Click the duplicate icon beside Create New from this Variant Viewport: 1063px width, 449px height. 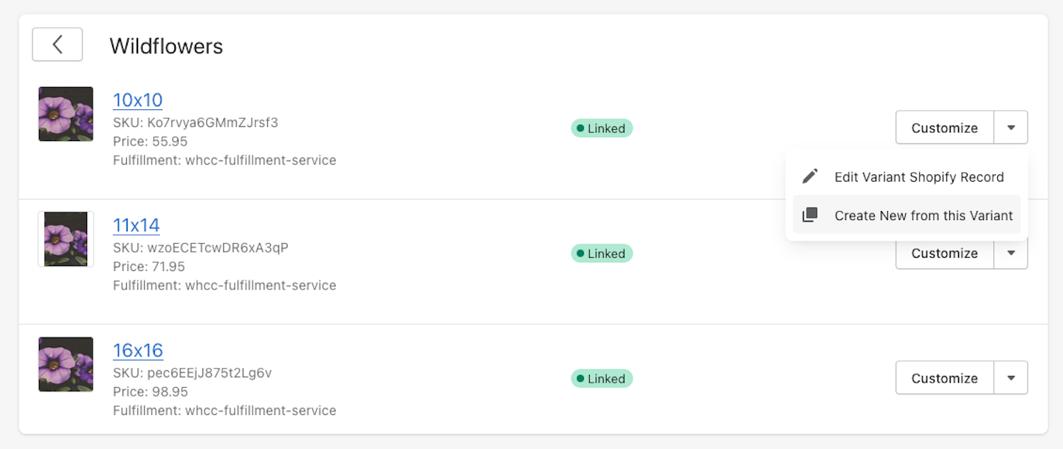(810, 214)
